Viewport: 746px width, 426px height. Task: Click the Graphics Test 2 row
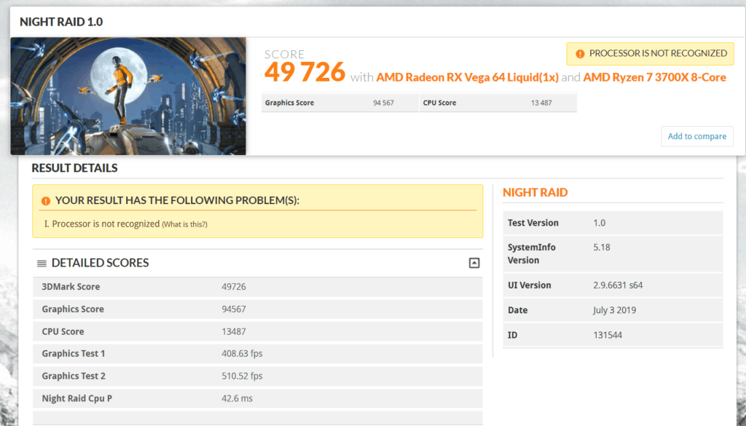pos(257,376)
